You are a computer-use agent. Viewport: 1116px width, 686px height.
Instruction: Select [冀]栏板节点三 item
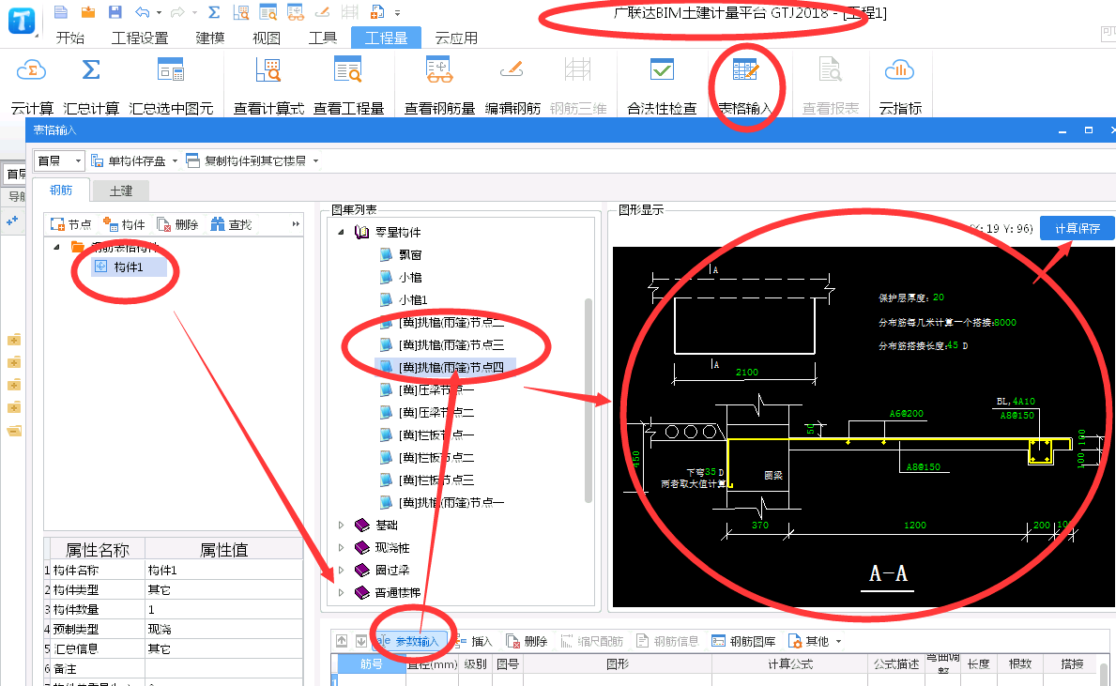[x=436, y=480]
